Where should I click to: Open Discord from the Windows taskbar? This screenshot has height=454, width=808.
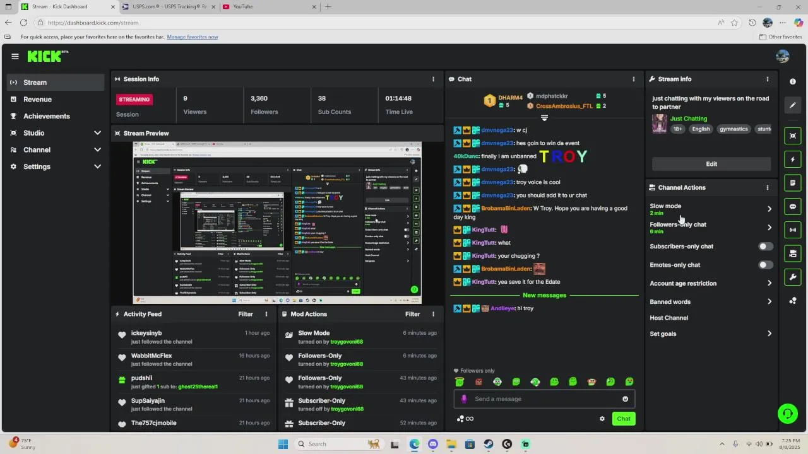coord(433,444)
